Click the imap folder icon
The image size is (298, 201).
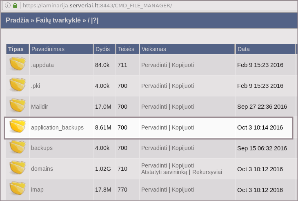coord(18,189)
